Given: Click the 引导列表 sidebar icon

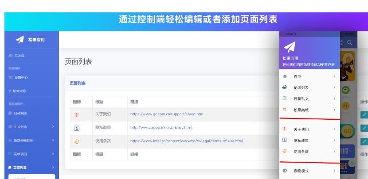Looking at the screenshot, I should click(10, 126).
